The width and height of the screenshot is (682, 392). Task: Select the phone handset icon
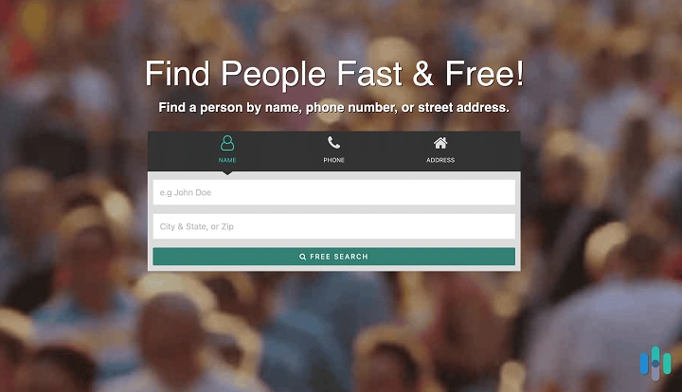click(x=333, y=143)
